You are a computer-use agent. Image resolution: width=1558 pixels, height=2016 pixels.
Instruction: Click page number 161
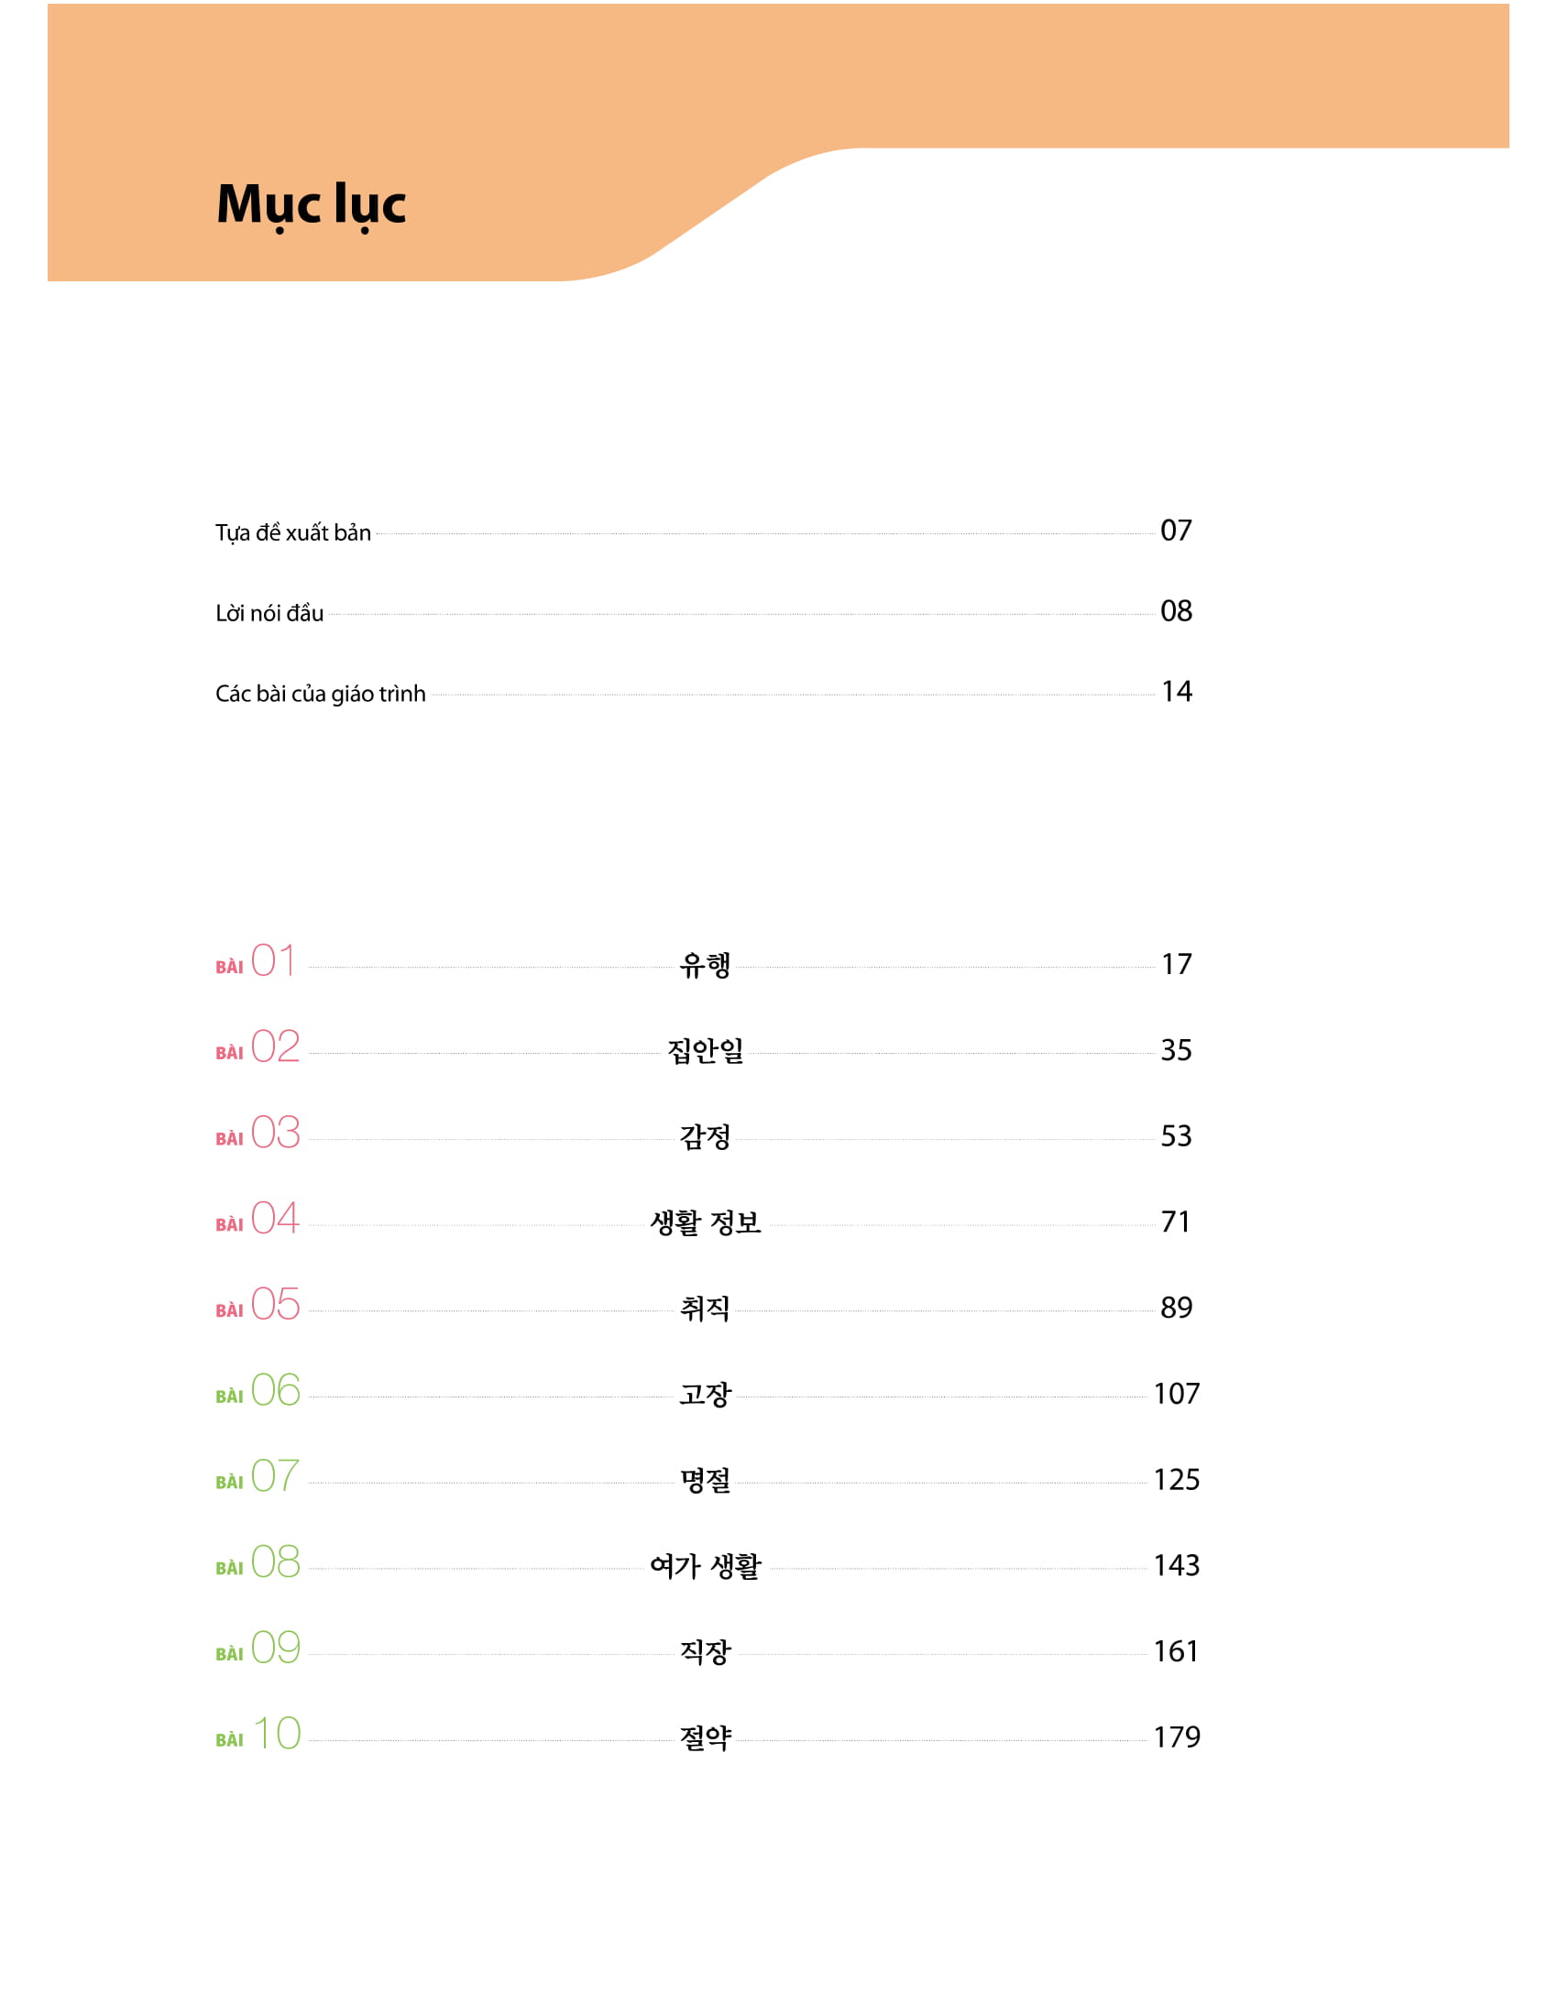(x=1176, y=1650)
